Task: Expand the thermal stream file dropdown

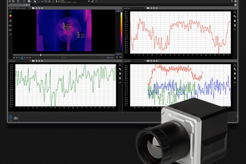Action: [x=30, y=8]
